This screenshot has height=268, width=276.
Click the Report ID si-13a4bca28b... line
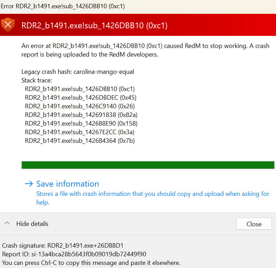[x=74, y=254]
